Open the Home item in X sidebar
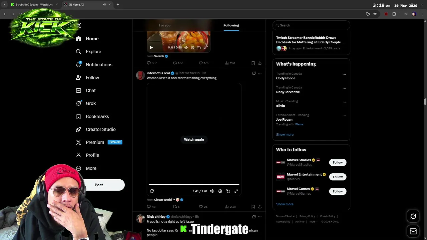The image size is (427, 240). 87,39
